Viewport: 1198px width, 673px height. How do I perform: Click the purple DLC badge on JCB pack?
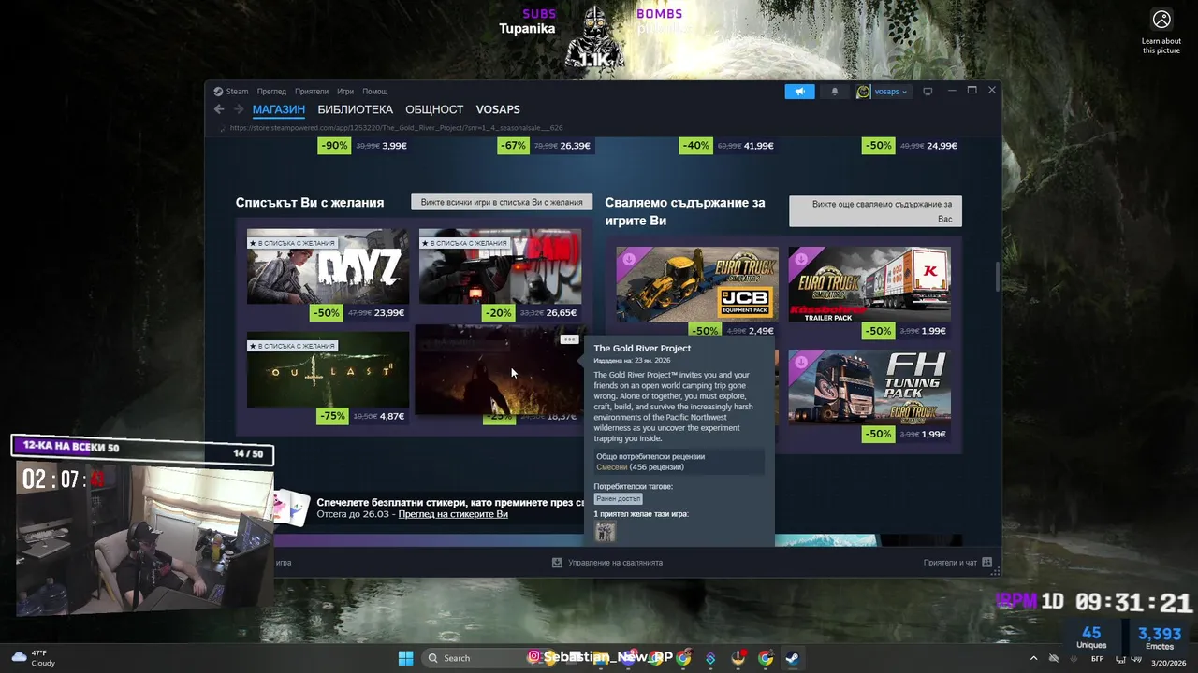click(627, 258)
